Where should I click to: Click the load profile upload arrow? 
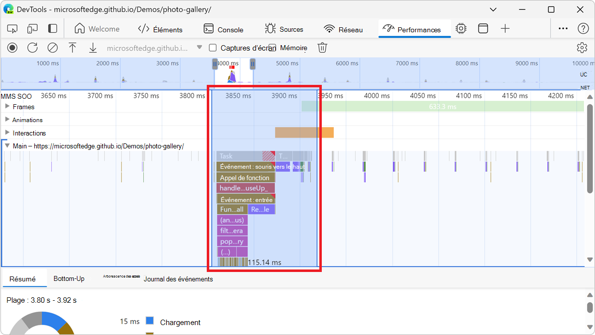[x=72, y=48]
